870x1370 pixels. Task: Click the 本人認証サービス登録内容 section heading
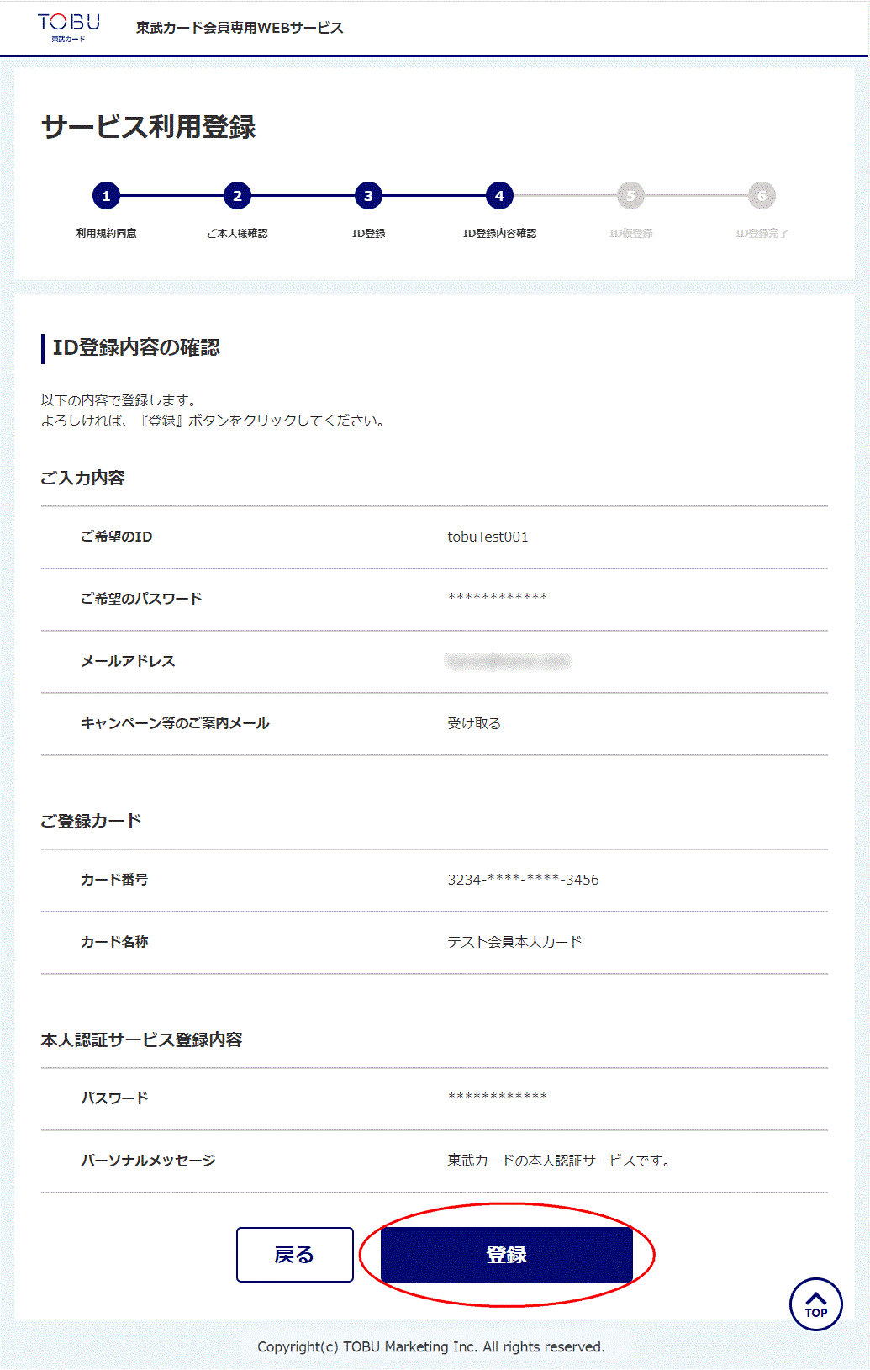tap(141, 1040)
